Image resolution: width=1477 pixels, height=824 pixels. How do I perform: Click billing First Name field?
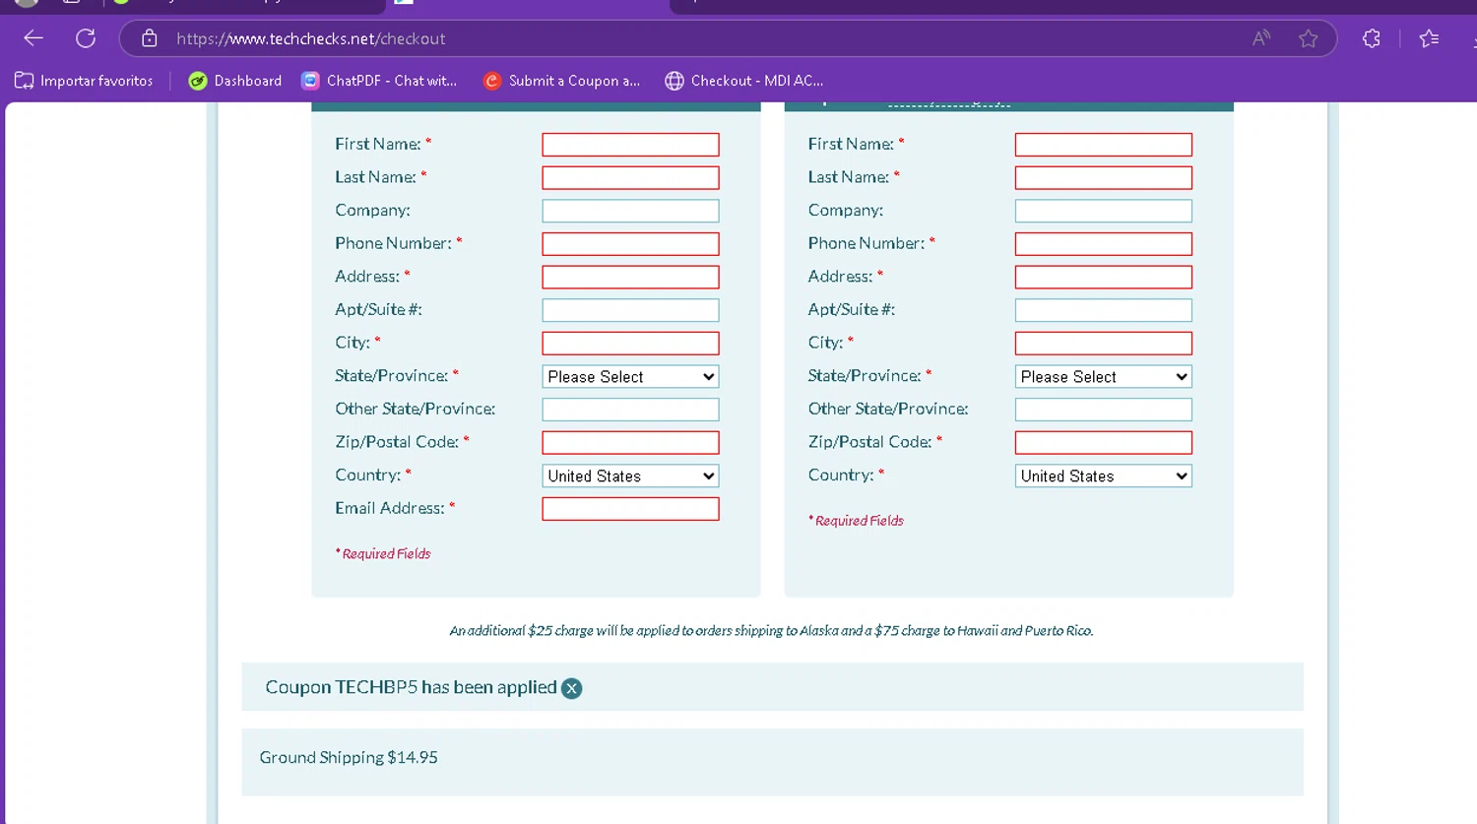click(630, 145)
